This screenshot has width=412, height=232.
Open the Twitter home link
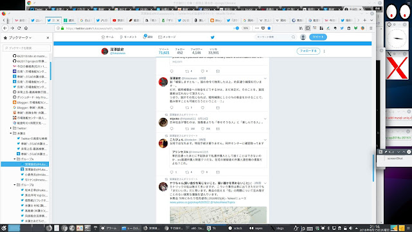point(108,37)
